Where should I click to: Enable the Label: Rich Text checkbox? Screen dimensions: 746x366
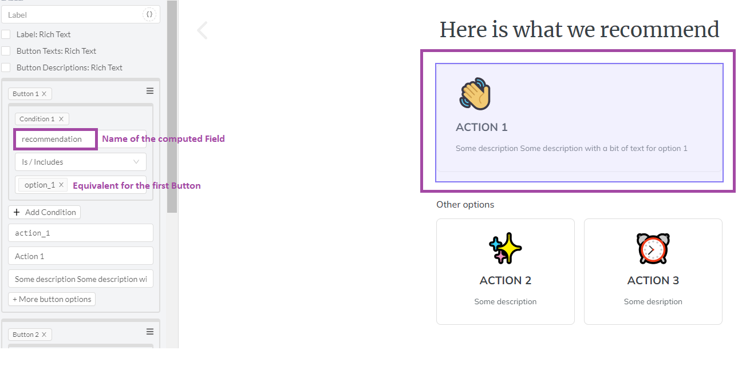point(6,34)
